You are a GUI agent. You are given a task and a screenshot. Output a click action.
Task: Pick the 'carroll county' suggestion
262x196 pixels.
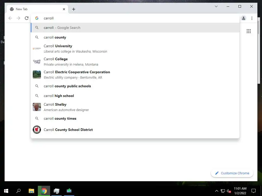pyautogui.click(x=135, y=37)
